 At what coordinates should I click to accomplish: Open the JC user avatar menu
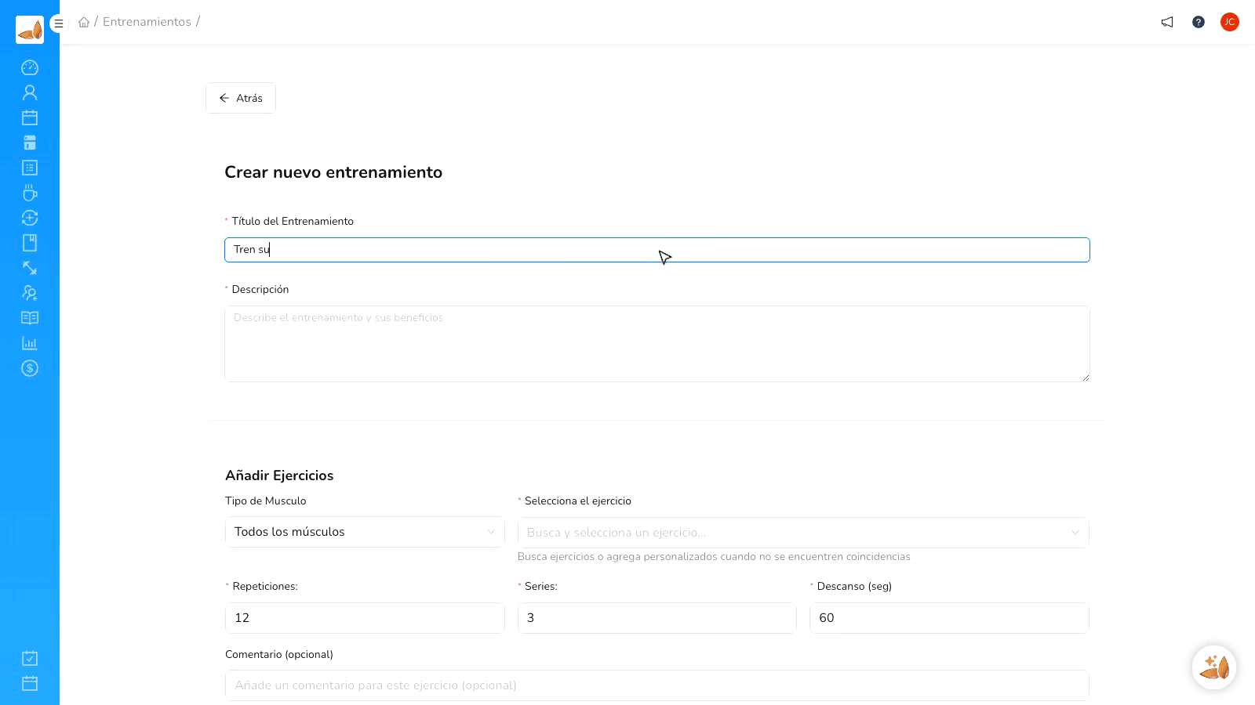pyautogui.click(x=1230, y=22)
